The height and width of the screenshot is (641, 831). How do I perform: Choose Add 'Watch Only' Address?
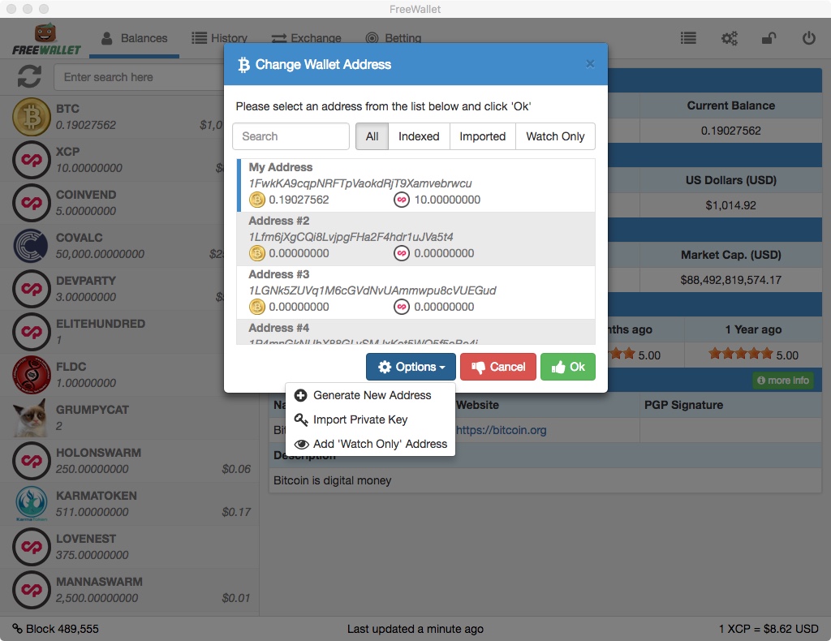click(x=370, y=444)
